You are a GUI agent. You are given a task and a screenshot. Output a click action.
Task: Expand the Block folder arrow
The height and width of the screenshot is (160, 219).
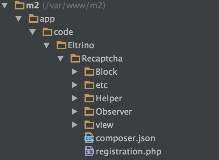(x=74, y=72)
